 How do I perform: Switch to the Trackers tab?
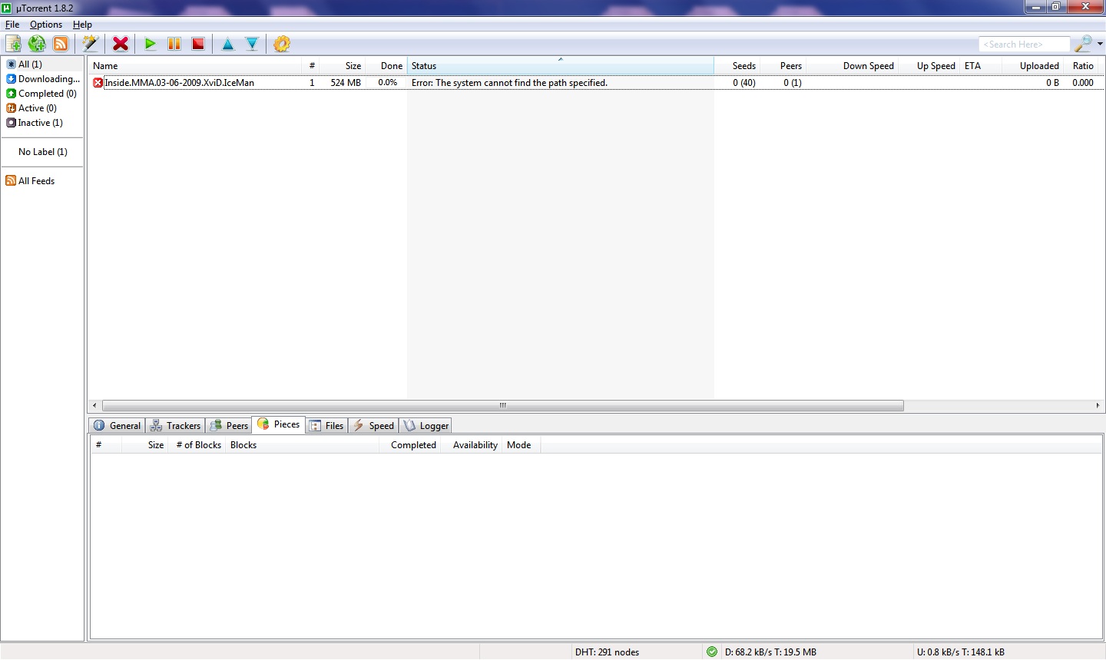(176, 426)
